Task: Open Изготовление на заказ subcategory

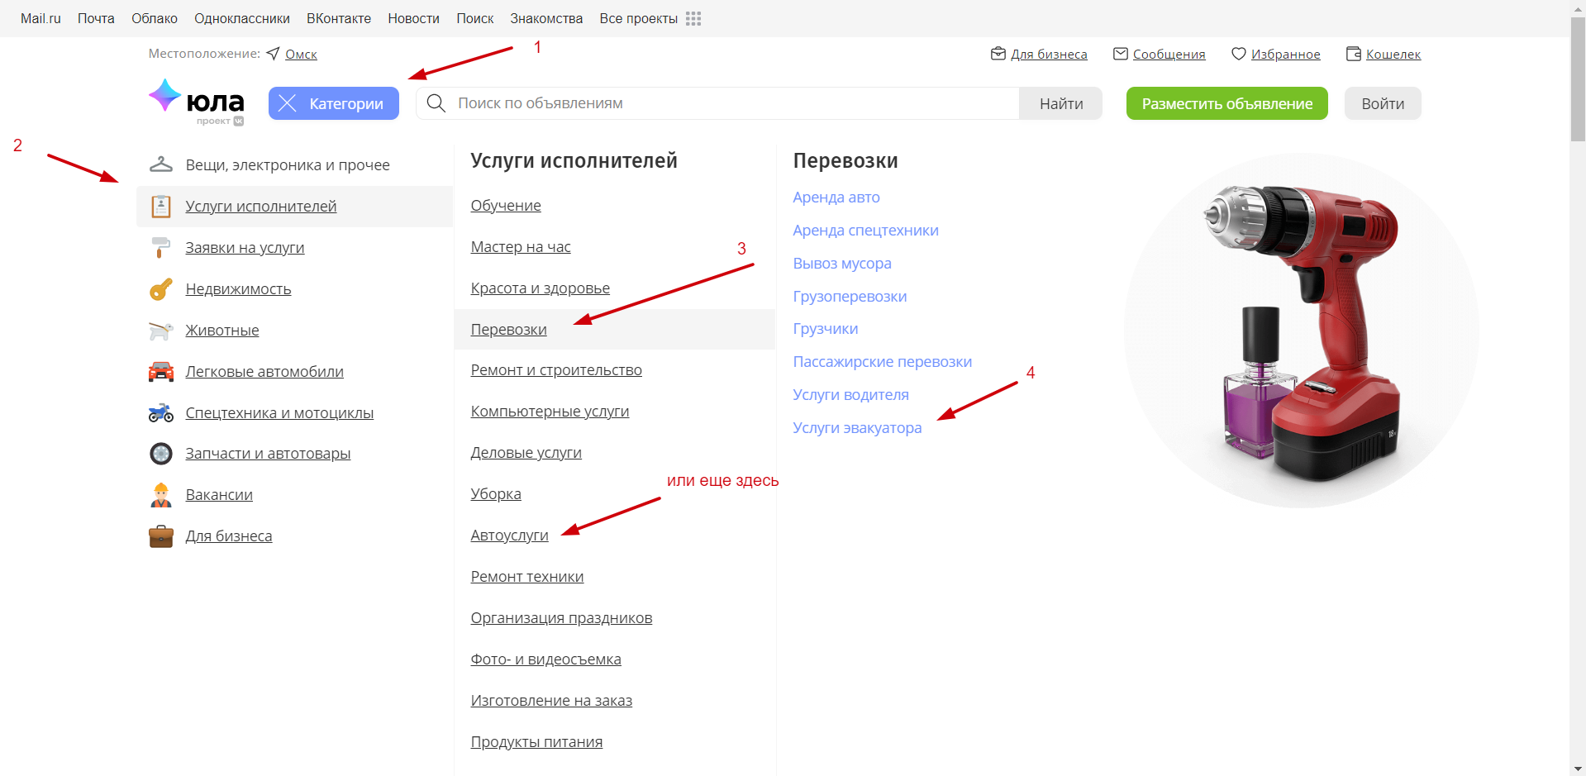Action: (x=551, y=701)
